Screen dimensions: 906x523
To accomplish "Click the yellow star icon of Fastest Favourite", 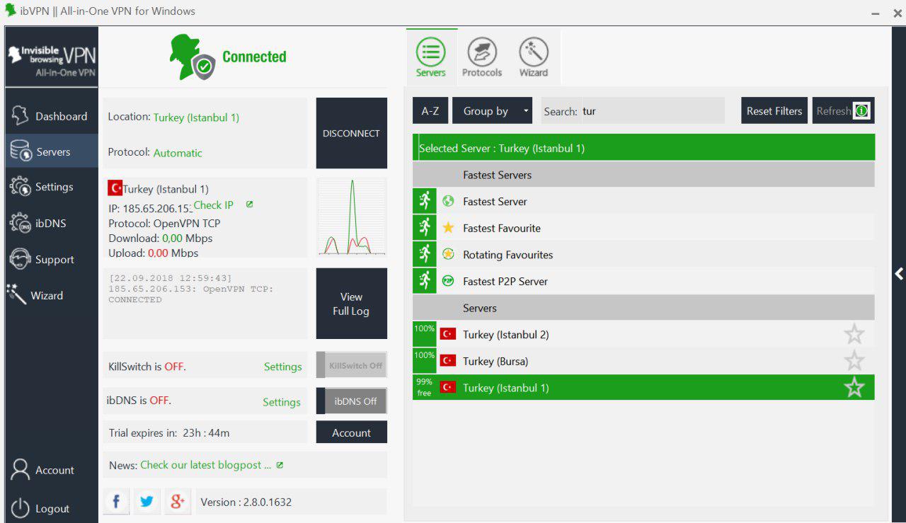I will (x=448, y=228).
